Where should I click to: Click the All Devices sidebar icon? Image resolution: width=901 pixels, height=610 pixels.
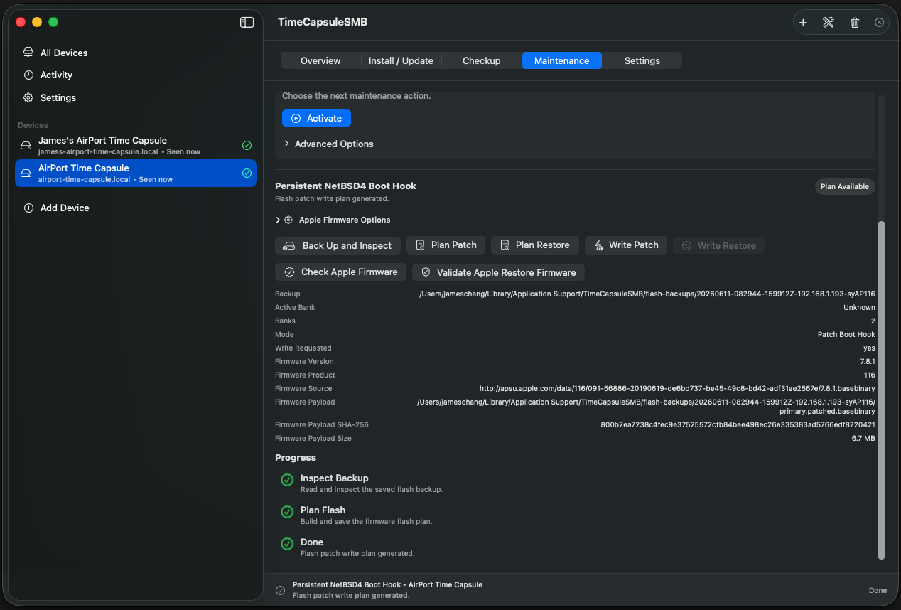coord(28,53)
